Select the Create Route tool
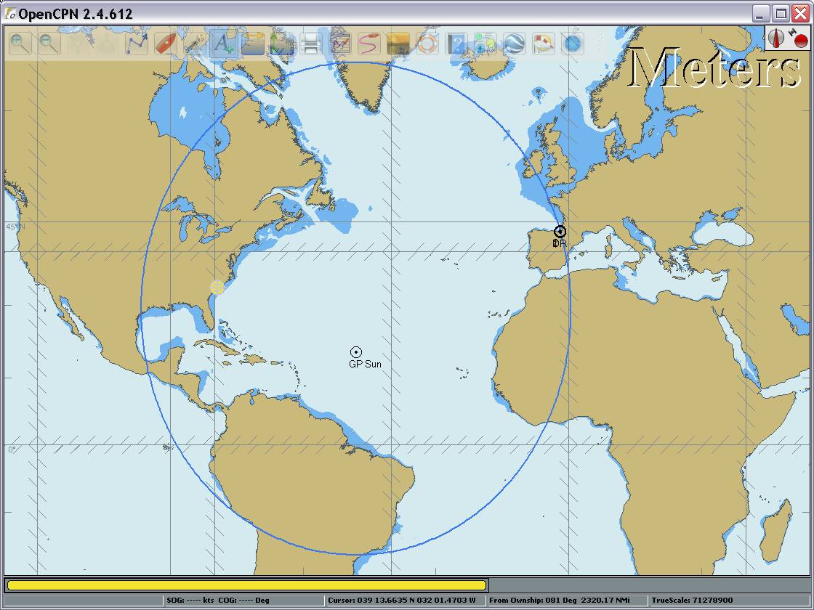 coord(137,44)
